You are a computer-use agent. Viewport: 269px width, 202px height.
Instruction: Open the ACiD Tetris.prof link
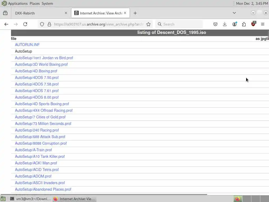pyautogui.click(x=37, y=170)
